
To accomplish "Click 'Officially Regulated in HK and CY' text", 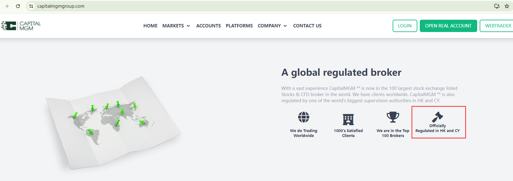I will coord(438,128).
